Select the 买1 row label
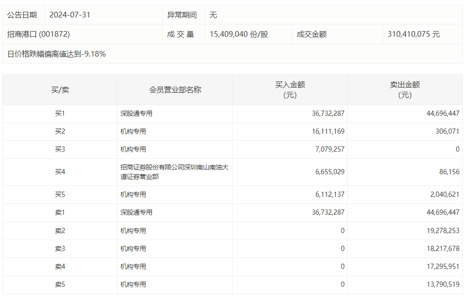This screenshot has width=468, height=299. [60, 113]
